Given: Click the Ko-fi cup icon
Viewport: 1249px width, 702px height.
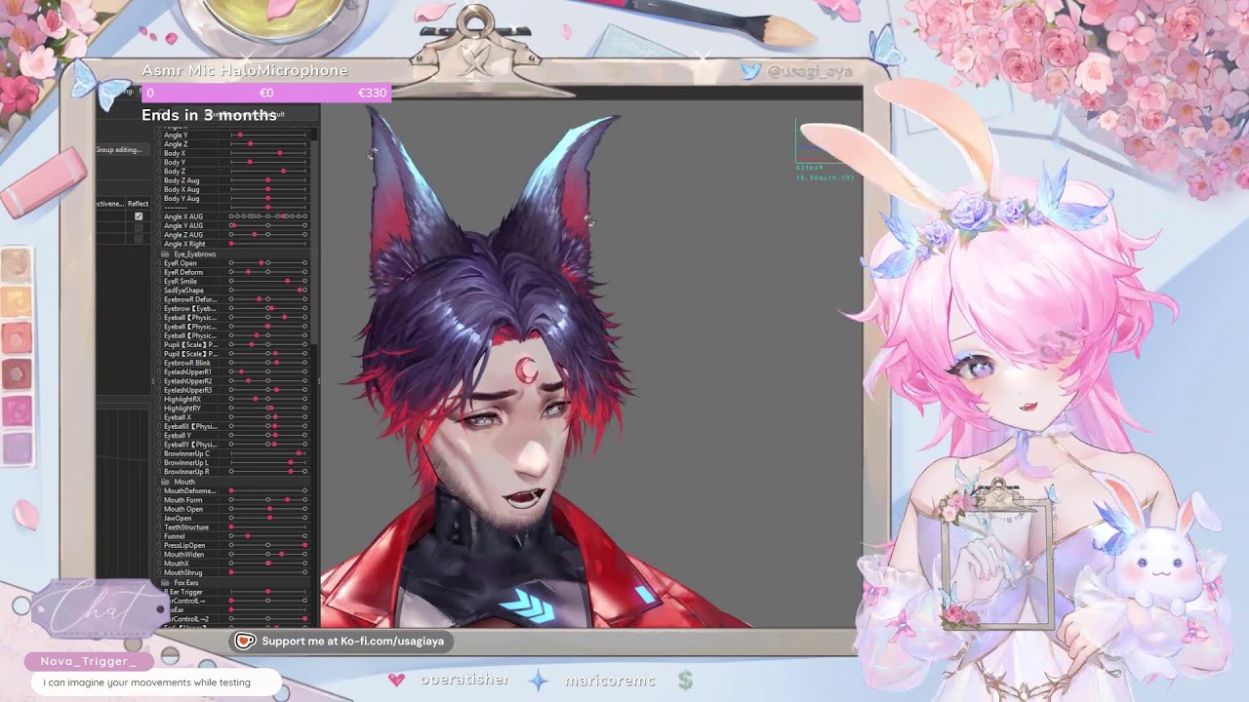Looking at the screenshot, I should (x=245, y=641).
